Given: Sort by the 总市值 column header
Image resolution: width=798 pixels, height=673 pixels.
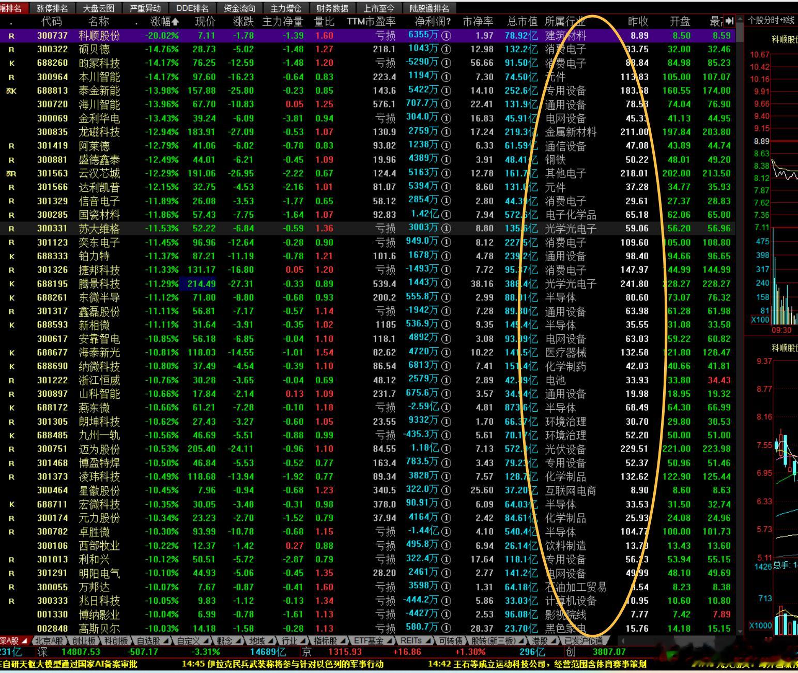Looking at the screenshot, I should pyautogui.click(x=523, y=22).
